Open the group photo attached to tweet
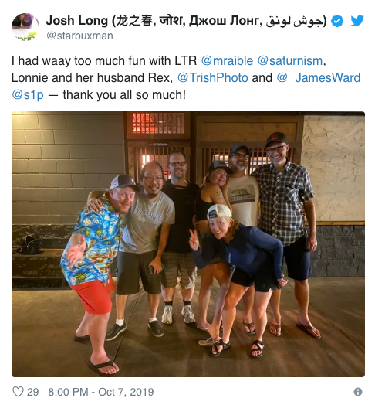 pyautogui.click(x=188, y=244)
